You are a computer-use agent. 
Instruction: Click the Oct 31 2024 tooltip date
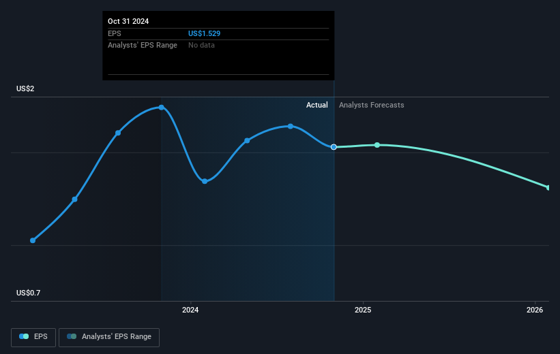tap(128, 21)
